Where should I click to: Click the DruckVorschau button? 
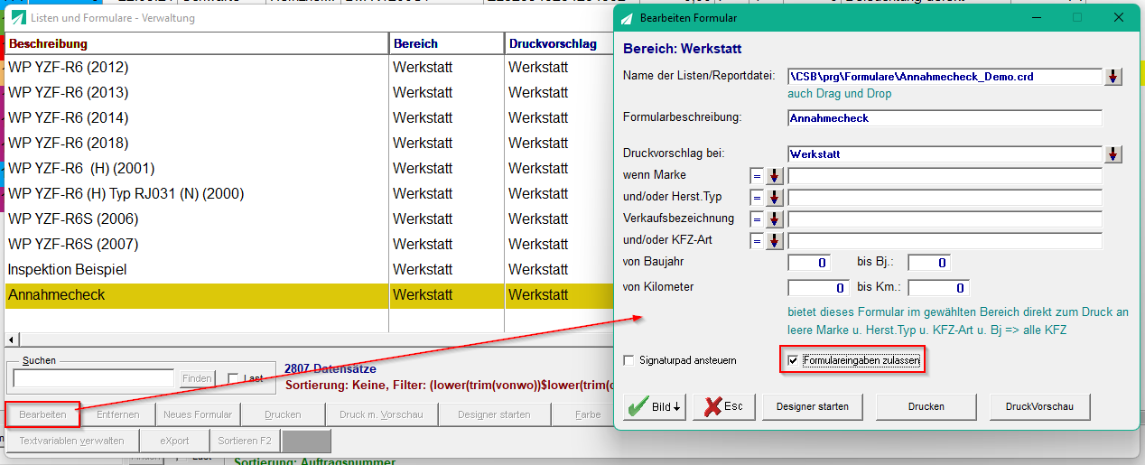point(1039,406)
